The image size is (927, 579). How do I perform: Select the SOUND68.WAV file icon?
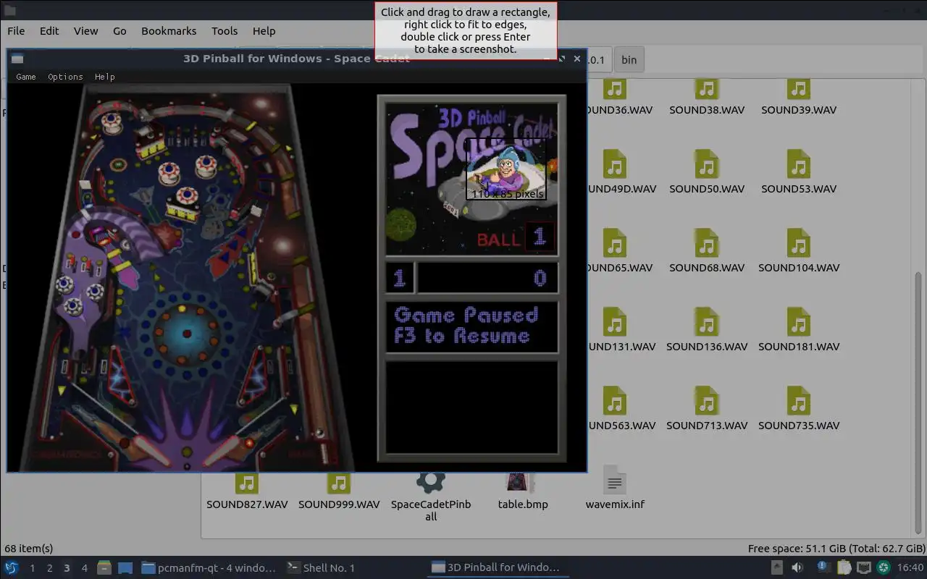pos(707,244)
